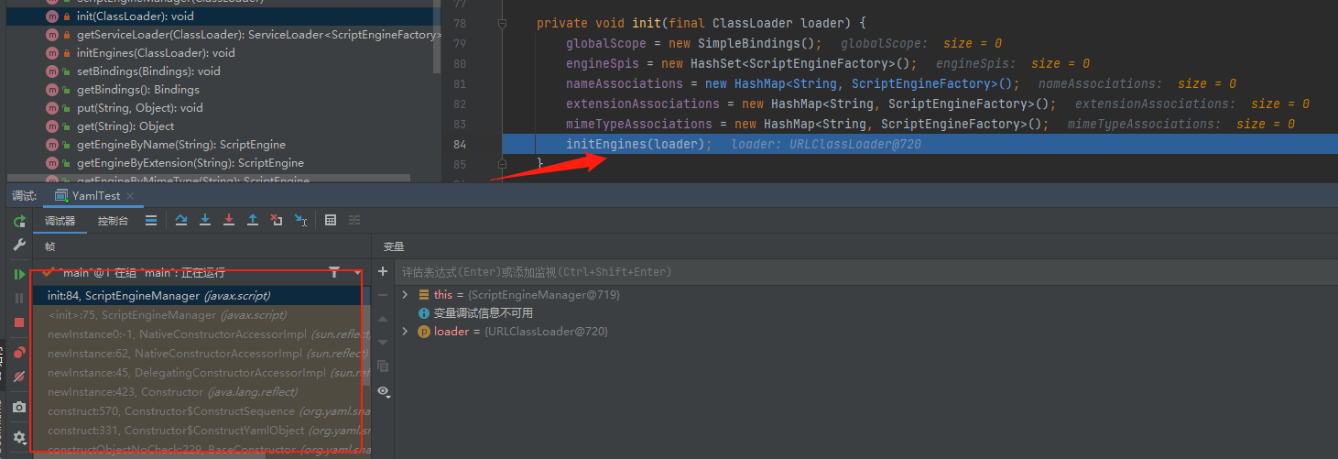Screen dimensions: 1338x459
Task: Click globalScope = new SimpleBindings() line
Action: [694, 43]
